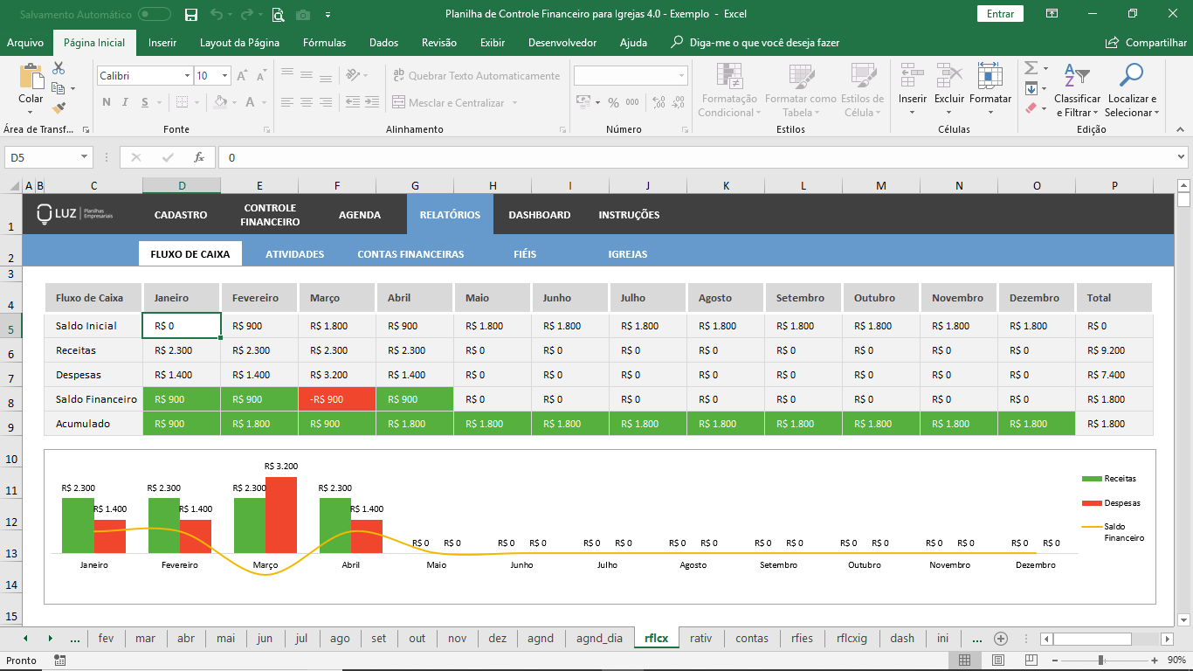The width and height of the screenshot is (1193, 671).
Task: Click the insert function fx icon
Action: [199, 157]
